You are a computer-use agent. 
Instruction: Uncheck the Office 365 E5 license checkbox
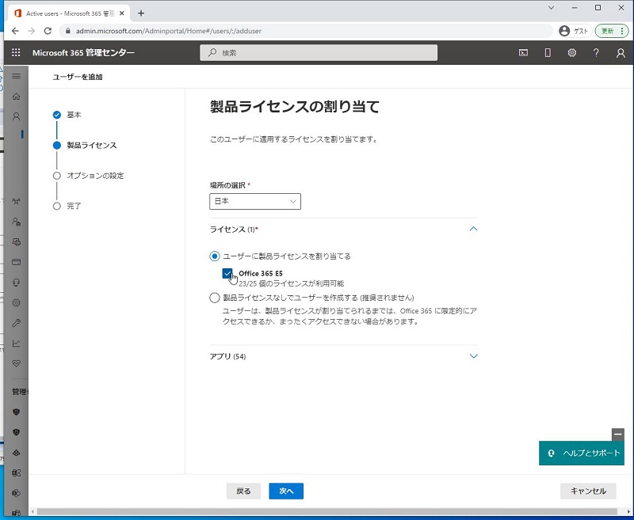coord(227,274)
